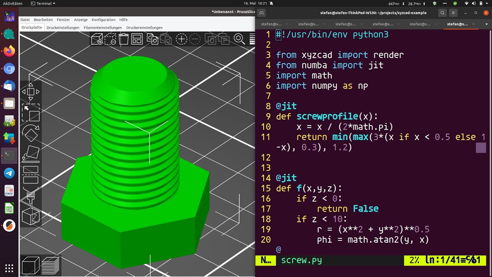Open the Terminal app menu in top bar
The height and width of the screenshot is (277, 492).
pos(43,3)
